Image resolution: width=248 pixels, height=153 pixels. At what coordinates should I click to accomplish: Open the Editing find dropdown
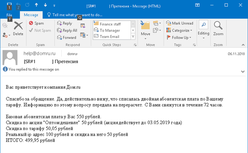pyautogui.click(x=204, y=30)
